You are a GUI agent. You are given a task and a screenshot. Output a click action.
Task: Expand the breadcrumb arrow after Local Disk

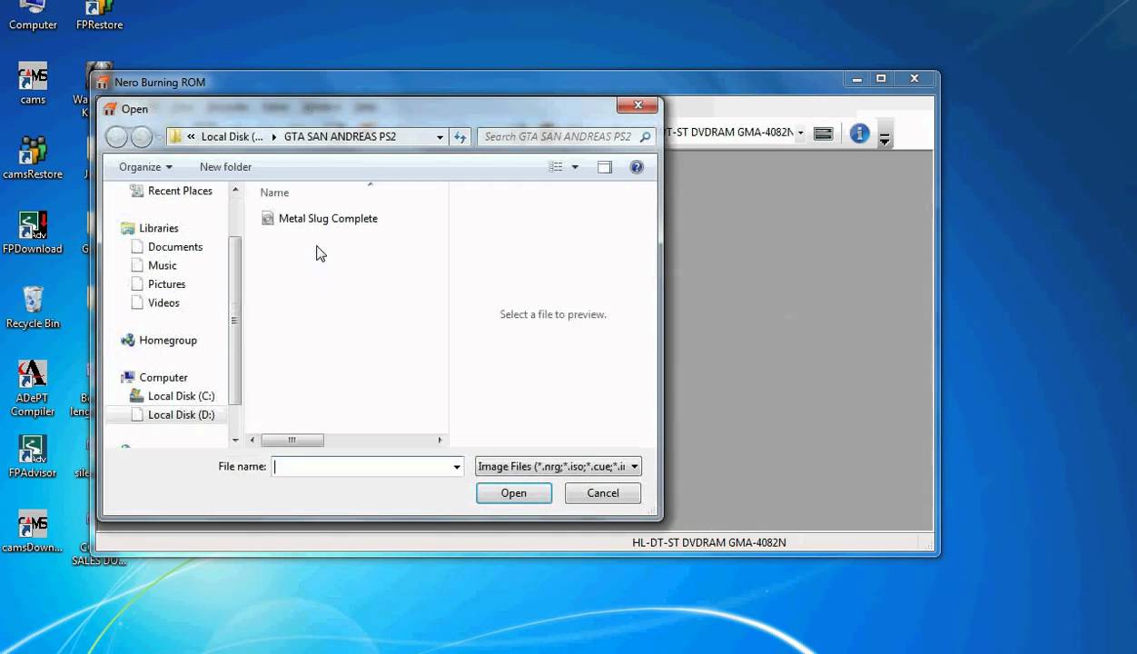274,137
